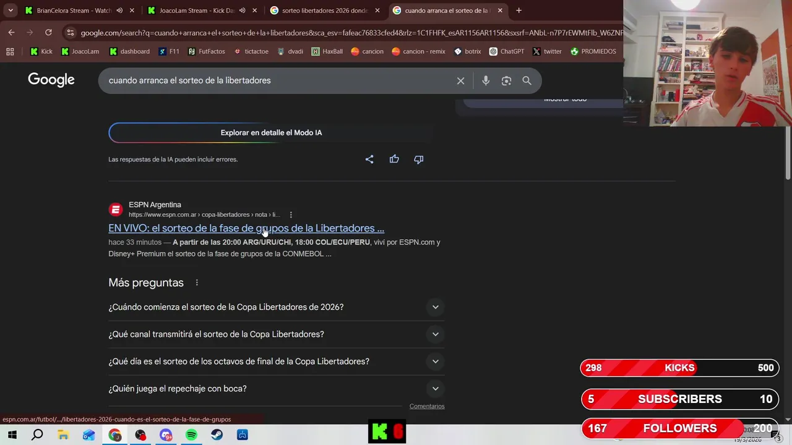Switch to sorteo libertadores 2026 tab
Screen dimensions: 792x445
319,11
